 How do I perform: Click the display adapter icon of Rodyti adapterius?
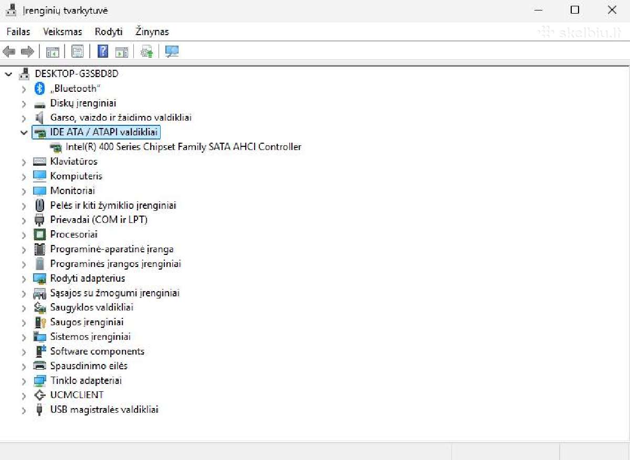39,278
